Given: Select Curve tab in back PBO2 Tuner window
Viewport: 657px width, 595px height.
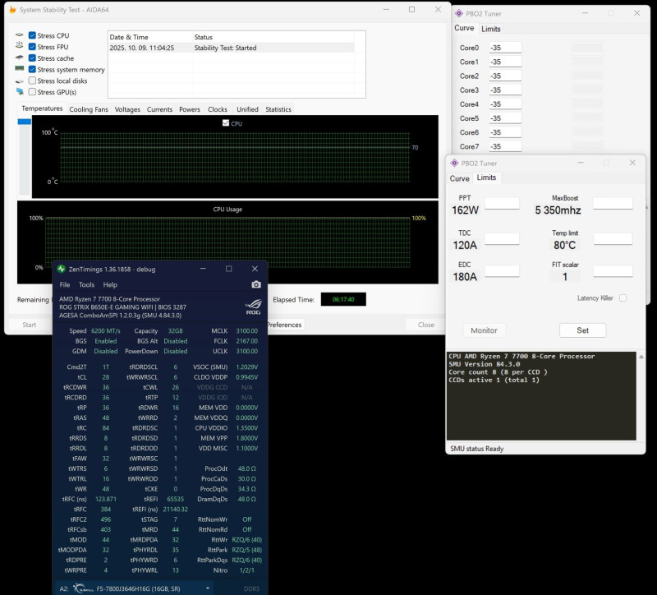Looking at the screenshot, I should tap(464, 28).
